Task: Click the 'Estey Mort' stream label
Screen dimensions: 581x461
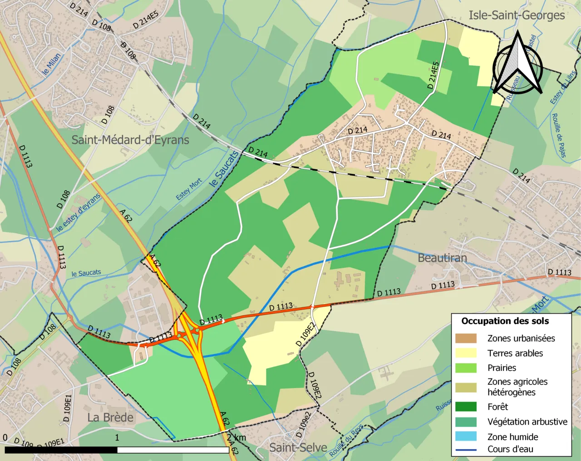Action: click(x=189, y=189)
